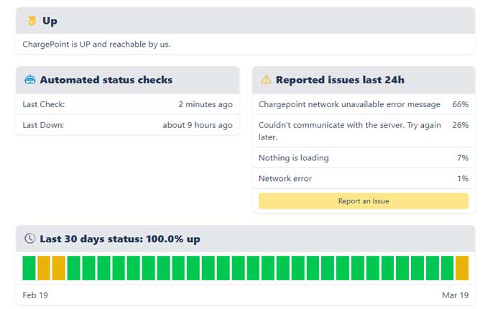Click the first green bar in the status chart

click(29, 267)
